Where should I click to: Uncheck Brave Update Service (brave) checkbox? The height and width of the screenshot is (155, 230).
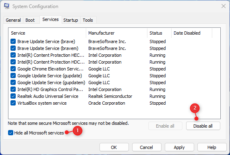13,41
